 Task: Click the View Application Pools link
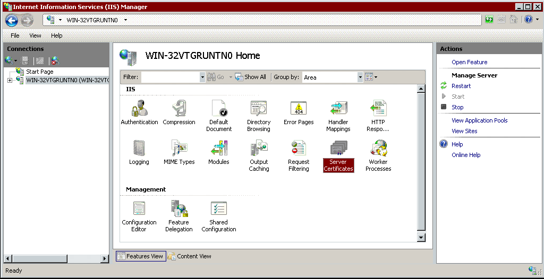480,120
